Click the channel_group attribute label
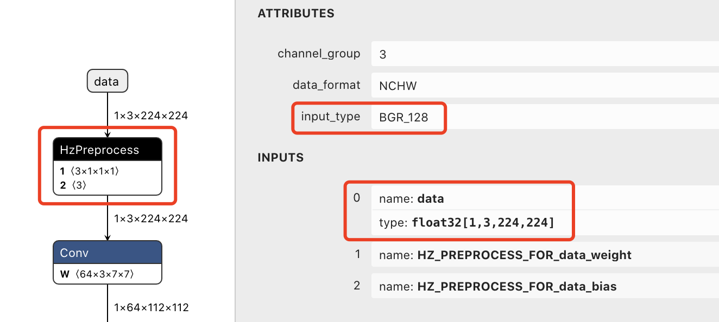Viewport: 719px width, 322px height. click(x=319, y=54)
